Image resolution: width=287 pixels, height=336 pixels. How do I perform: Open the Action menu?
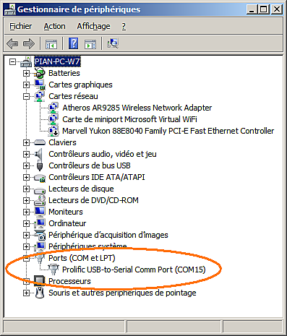pos(54,26)
